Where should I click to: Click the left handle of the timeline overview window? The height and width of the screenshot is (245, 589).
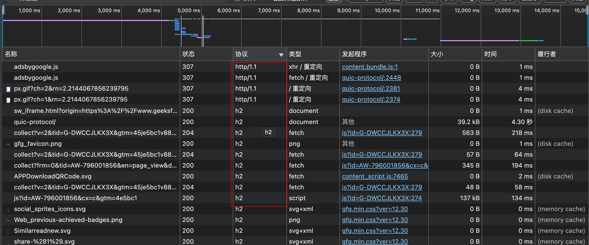pos(3,11)
